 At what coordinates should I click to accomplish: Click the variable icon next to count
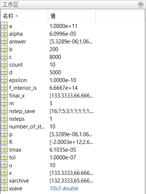click(x=4, y=64)
